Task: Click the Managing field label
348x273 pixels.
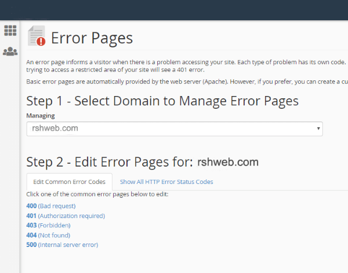Action: (41, 116)
